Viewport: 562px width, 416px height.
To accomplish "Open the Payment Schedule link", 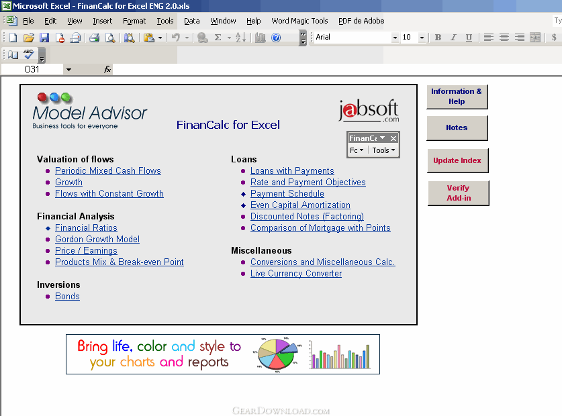I will (x=287, y=193).
